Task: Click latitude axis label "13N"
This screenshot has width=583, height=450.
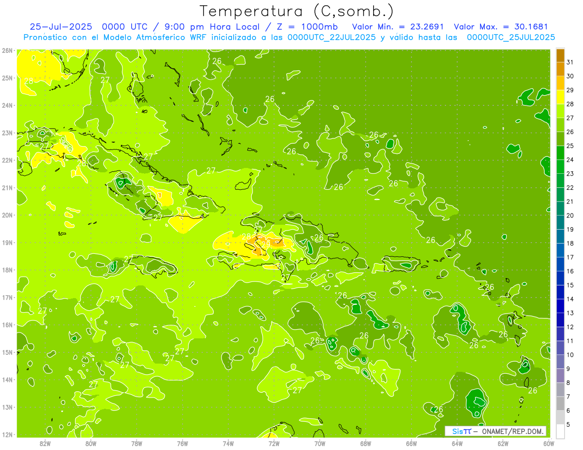Action: (x=7, y=407)
